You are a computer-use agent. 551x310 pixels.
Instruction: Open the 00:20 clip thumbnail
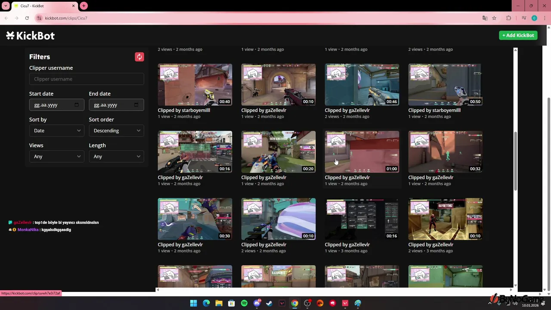tap(278, 152)
